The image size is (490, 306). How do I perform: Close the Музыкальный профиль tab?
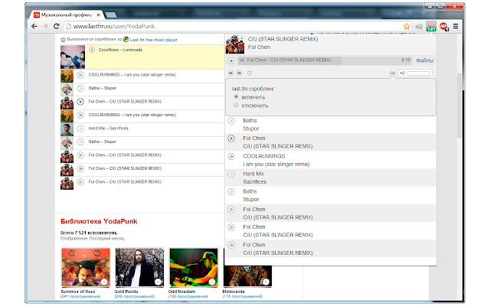(x=99, y=15)
